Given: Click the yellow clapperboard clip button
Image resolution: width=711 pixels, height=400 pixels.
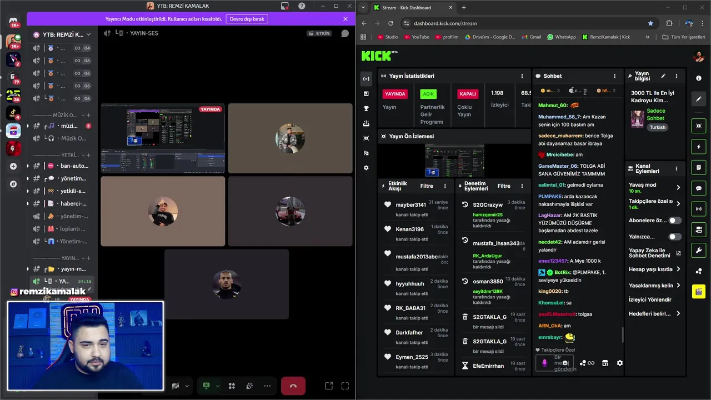Looking at the screenshot, I should (x=699, y=291).
